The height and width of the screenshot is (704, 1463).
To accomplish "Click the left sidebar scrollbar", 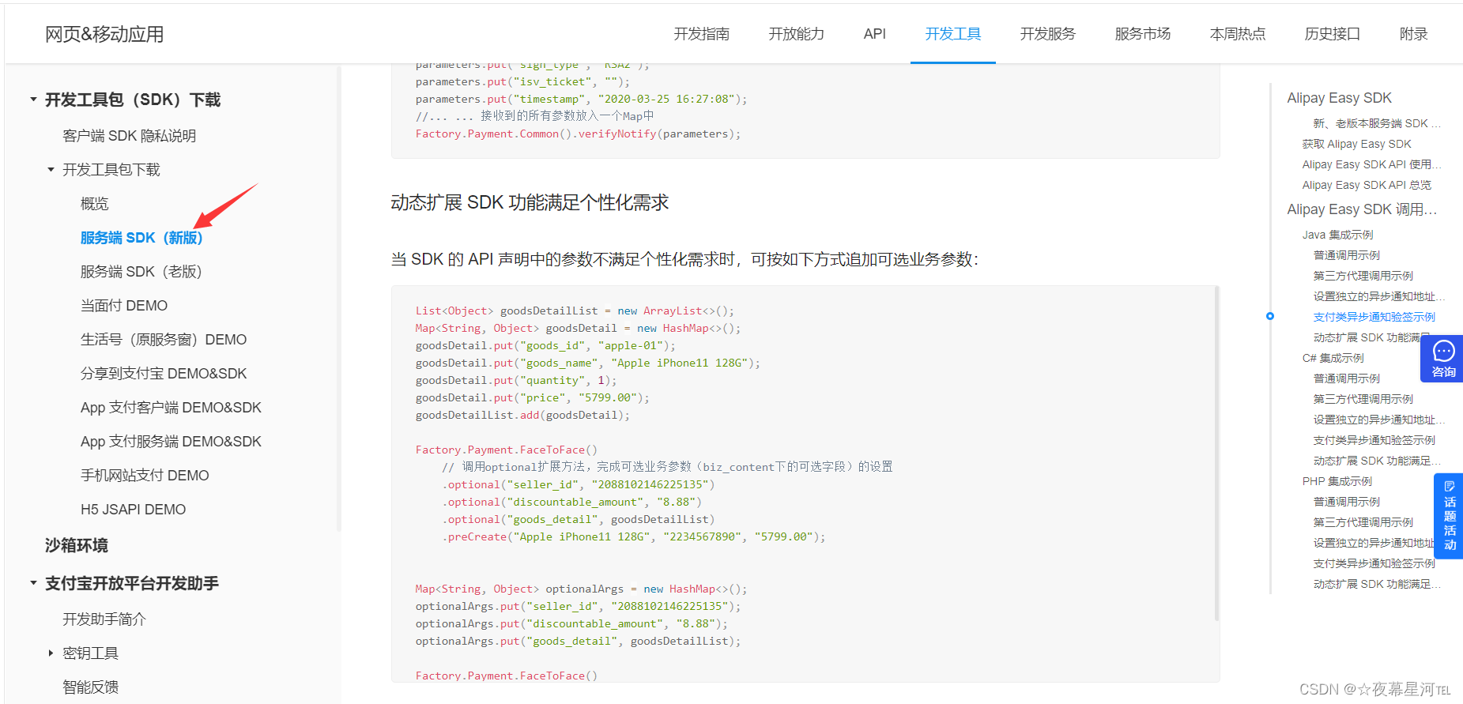I will [339, 299].
